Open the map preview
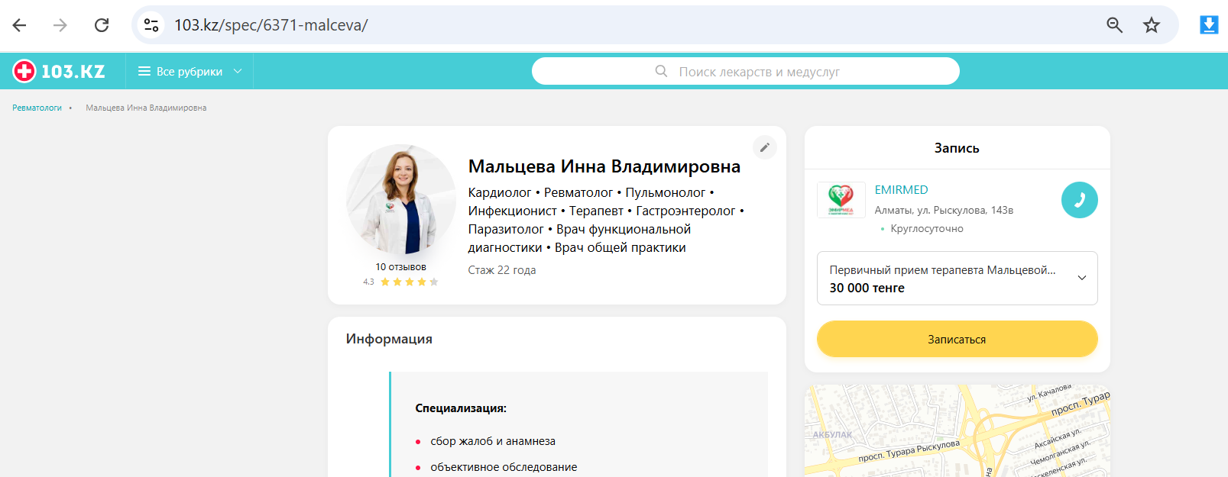Viewport: 1228px width, 477px height. [957, 430]
